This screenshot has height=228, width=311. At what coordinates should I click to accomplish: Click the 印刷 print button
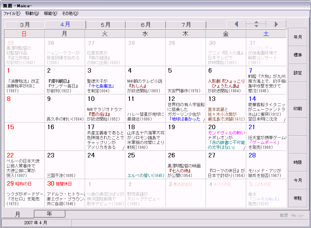coord(298,108)
